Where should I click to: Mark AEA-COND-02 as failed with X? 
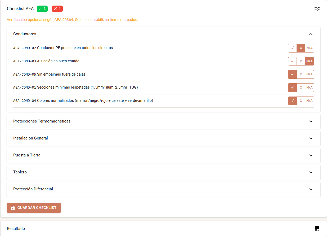click(301, 48)
